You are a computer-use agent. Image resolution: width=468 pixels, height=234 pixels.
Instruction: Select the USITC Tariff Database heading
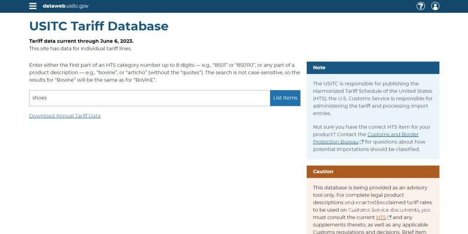(99, 26)
